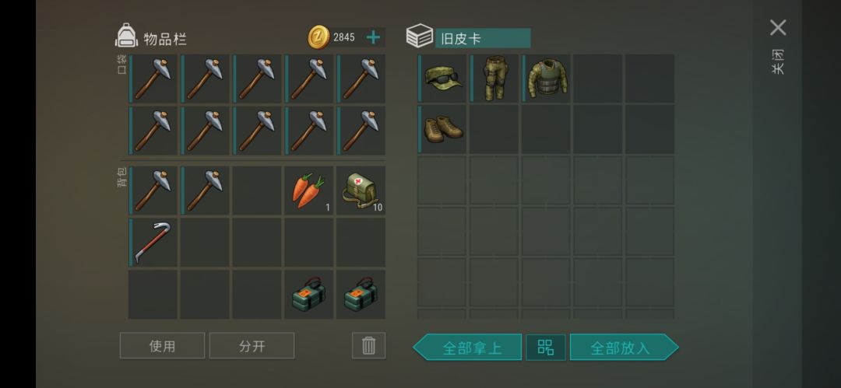Select the carrots item in backpack
Viewport: 841px width, 388px height.
(x=309, y=191)
